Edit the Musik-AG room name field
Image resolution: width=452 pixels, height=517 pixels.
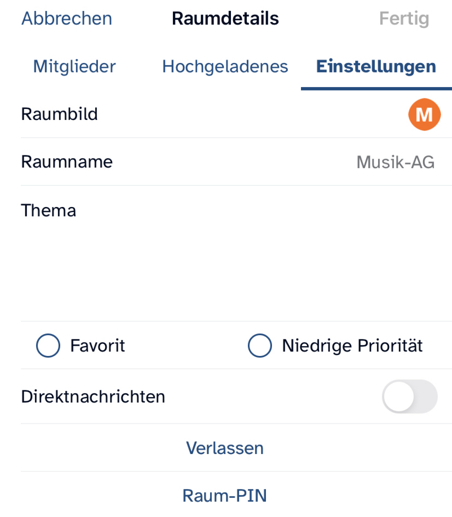click(x=395, y=162)
